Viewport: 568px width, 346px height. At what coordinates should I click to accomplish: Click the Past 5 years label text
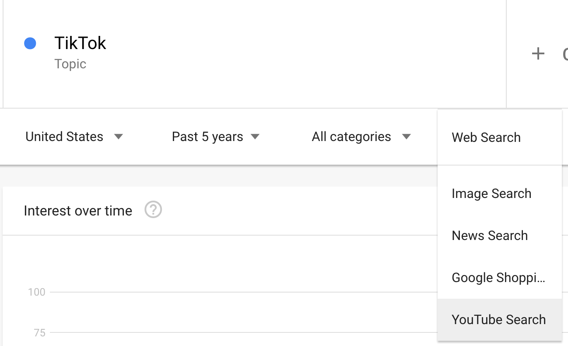click(x=207, y=137)
